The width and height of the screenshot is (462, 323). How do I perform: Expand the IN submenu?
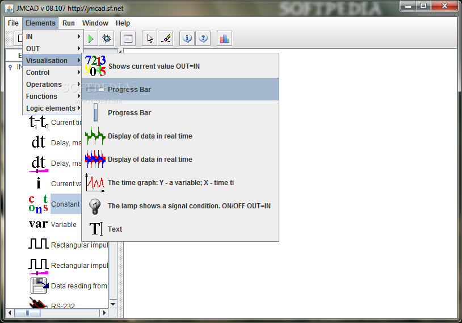point(53,36)
